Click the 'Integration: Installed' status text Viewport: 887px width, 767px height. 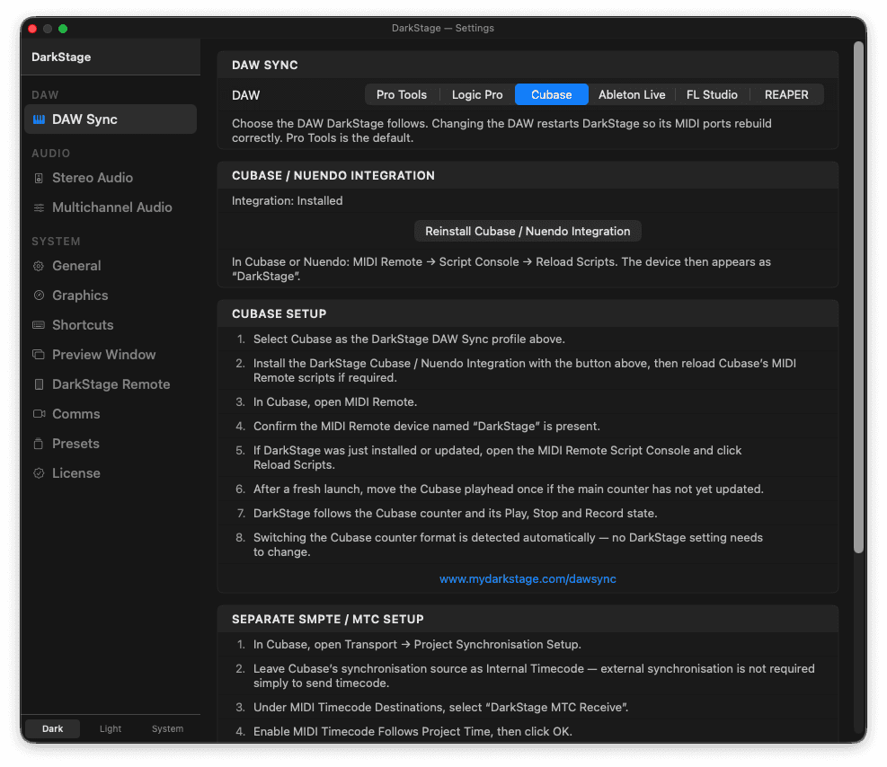288,200
